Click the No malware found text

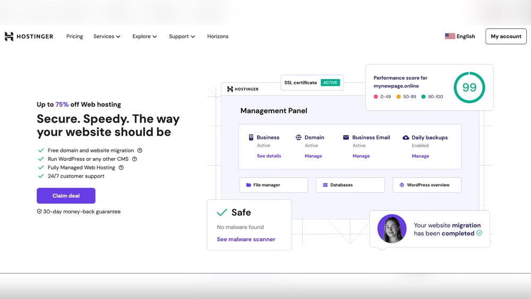pyautogui.click(x=240, y=227)
